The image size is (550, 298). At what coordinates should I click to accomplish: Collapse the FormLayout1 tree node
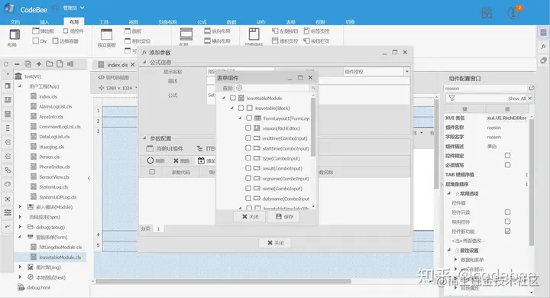241,118
